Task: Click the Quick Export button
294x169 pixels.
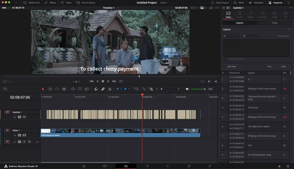Action: tap(220, 3)
